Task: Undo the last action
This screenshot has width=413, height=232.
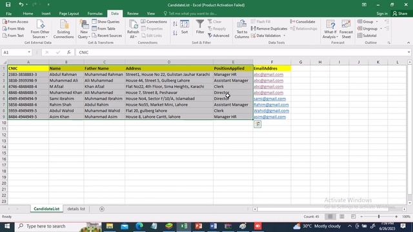Action: pyautogui.click(x=21, y=5)
